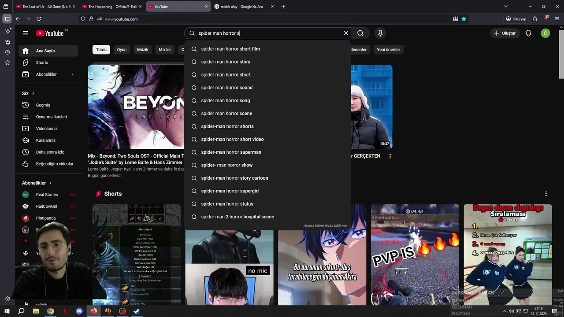Open Kurslarınız

point(48,140)
